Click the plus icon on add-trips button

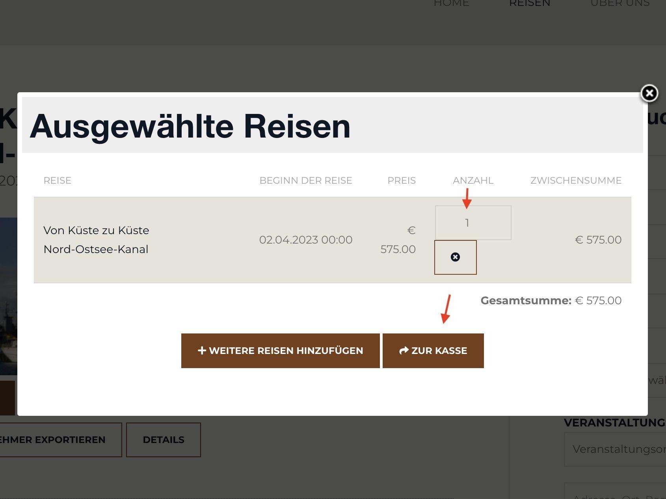(202, 350)
